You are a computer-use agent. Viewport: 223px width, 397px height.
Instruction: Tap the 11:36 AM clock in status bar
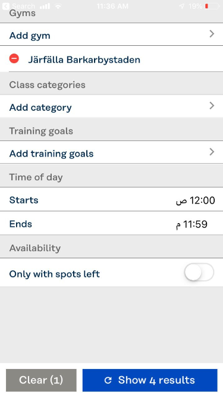(x=112, y=6)
